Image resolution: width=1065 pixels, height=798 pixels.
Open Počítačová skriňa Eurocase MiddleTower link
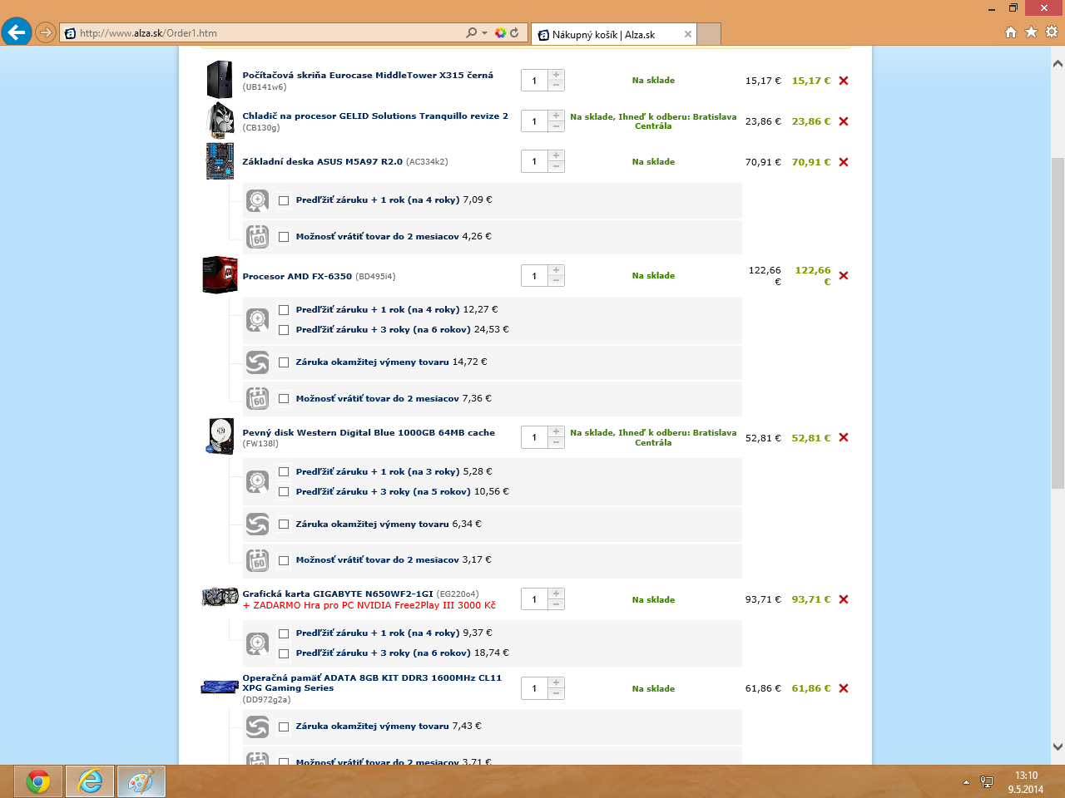(368, 75)
